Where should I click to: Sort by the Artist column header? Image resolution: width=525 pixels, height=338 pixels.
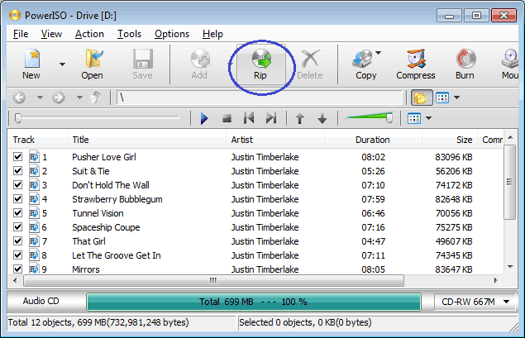275,140
